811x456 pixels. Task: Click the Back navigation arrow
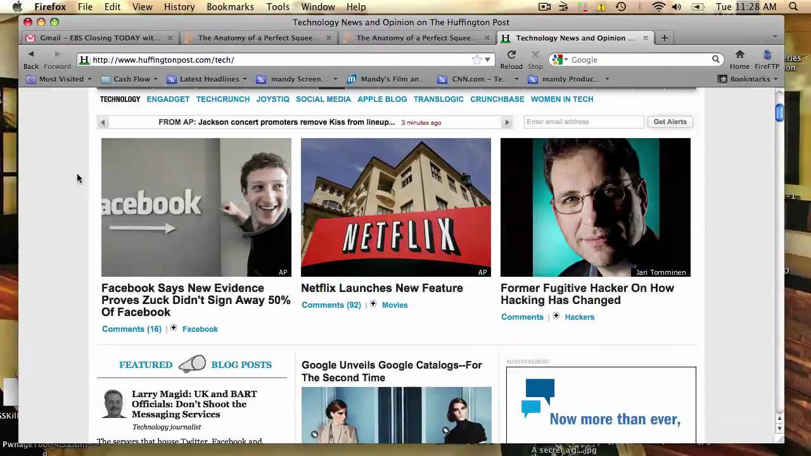[30, 54]
